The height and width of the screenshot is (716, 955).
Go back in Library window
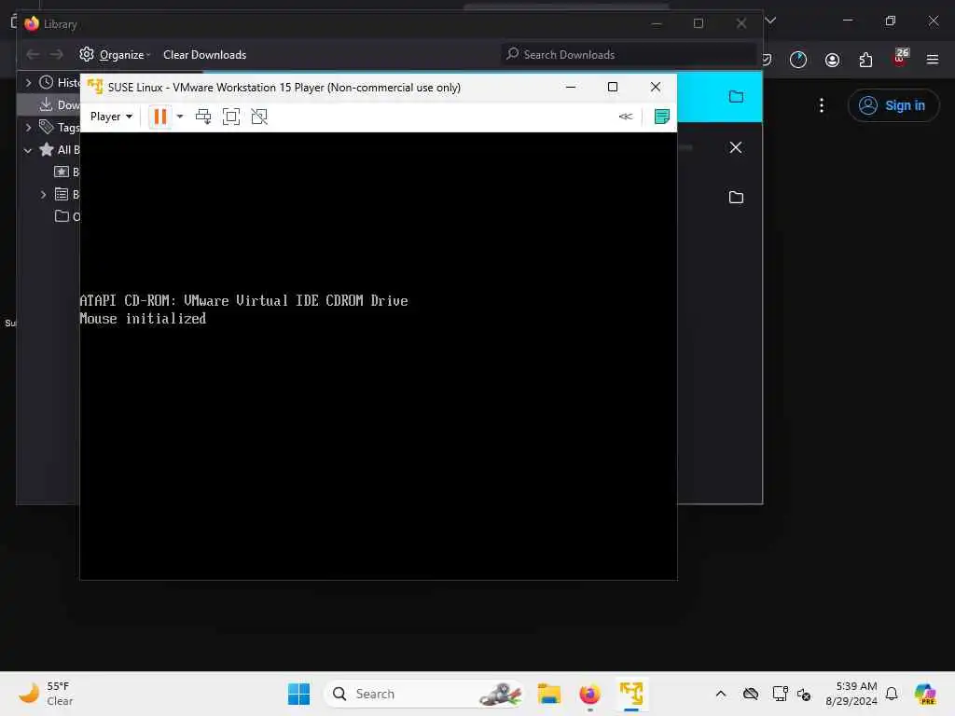(33, 55)
